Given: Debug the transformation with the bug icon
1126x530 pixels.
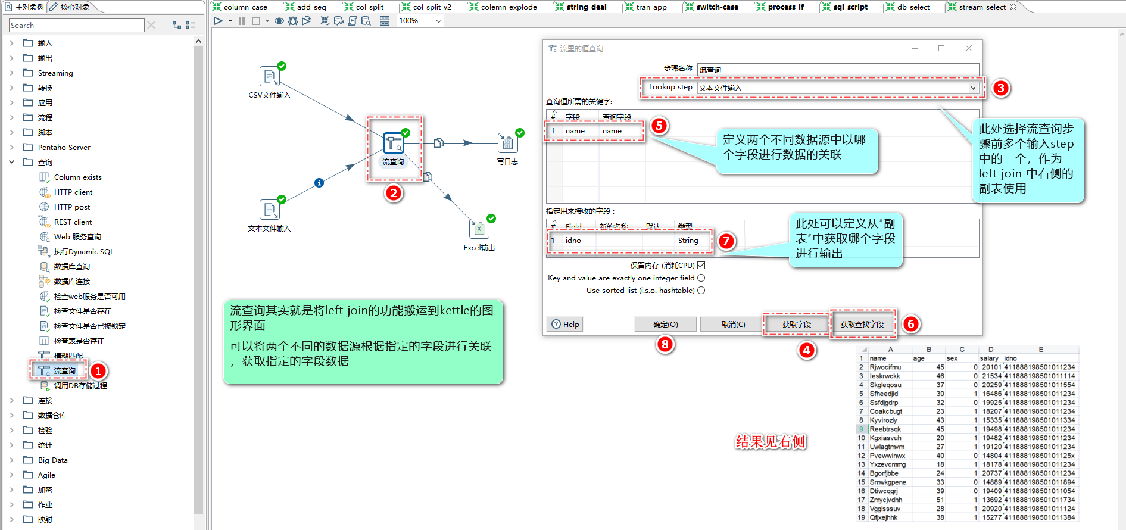Looking at the screenshot, I should [x=292, y=21].
